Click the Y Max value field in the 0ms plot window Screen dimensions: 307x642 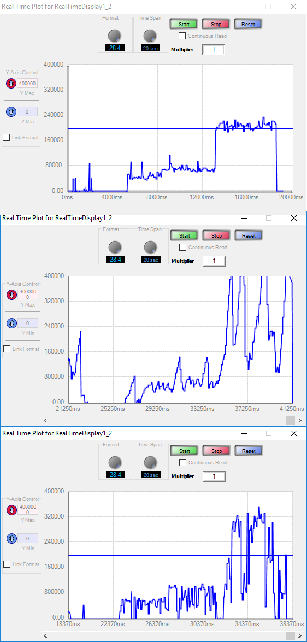[27, 84]
